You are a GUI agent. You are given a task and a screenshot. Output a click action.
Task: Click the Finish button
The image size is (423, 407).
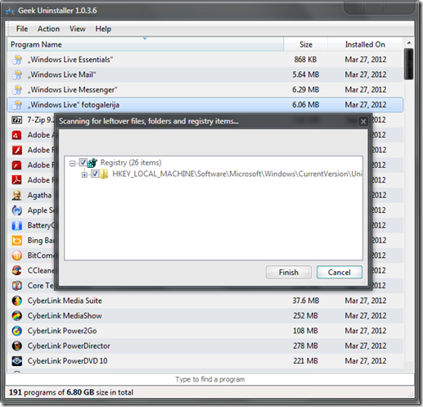[289, 272]
